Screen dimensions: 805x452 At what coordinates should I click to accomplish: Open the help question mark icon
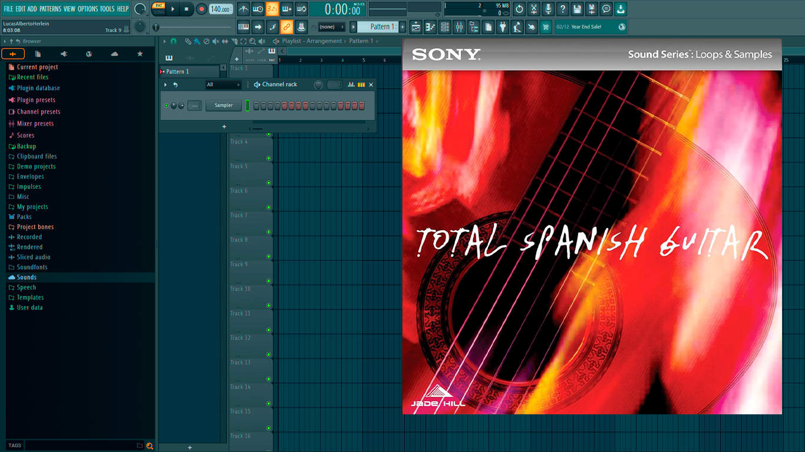click(563, 9)
